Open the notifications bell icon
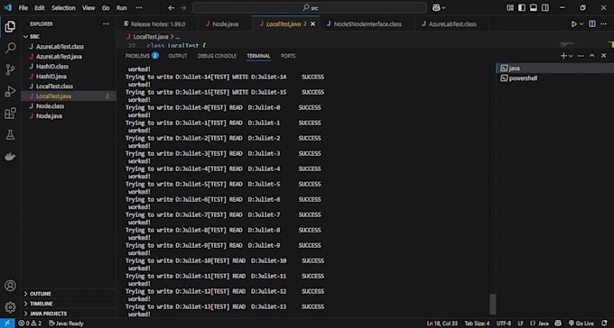The height and width of the screenshot is (328, 614). click(605, 323)
